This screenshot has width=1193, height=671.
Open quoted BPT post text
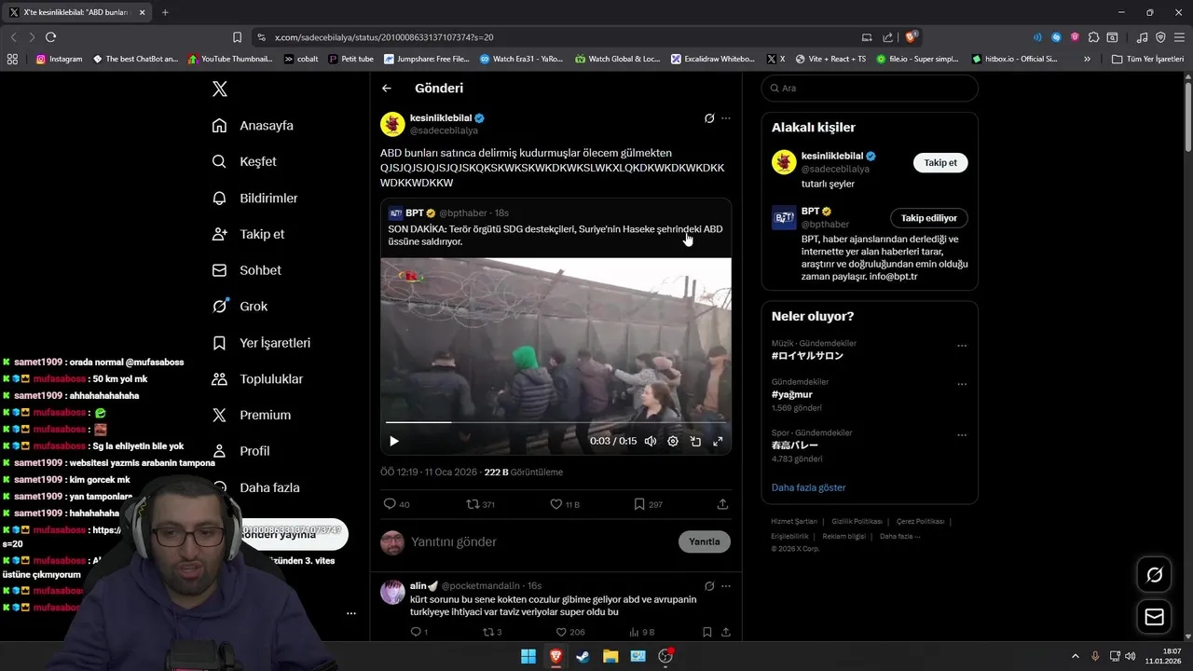coord(555,235)
